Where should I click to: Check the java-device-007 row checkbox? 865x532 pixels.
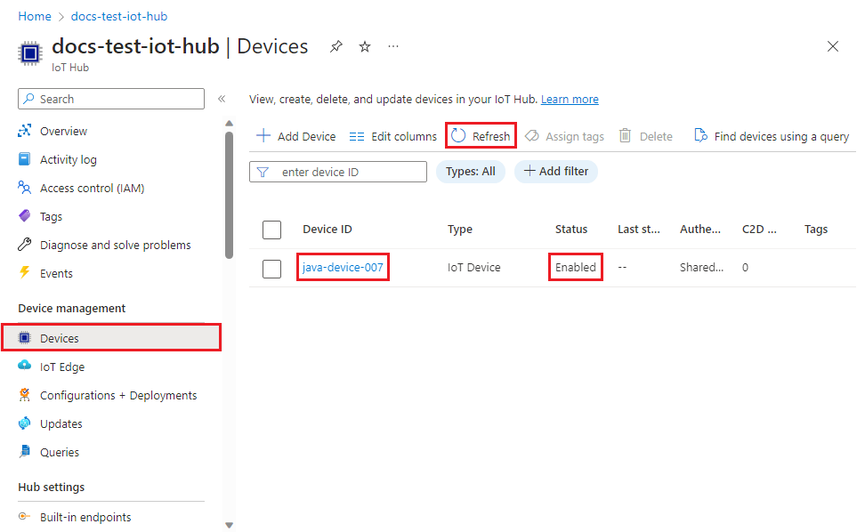tap(271, 269)
